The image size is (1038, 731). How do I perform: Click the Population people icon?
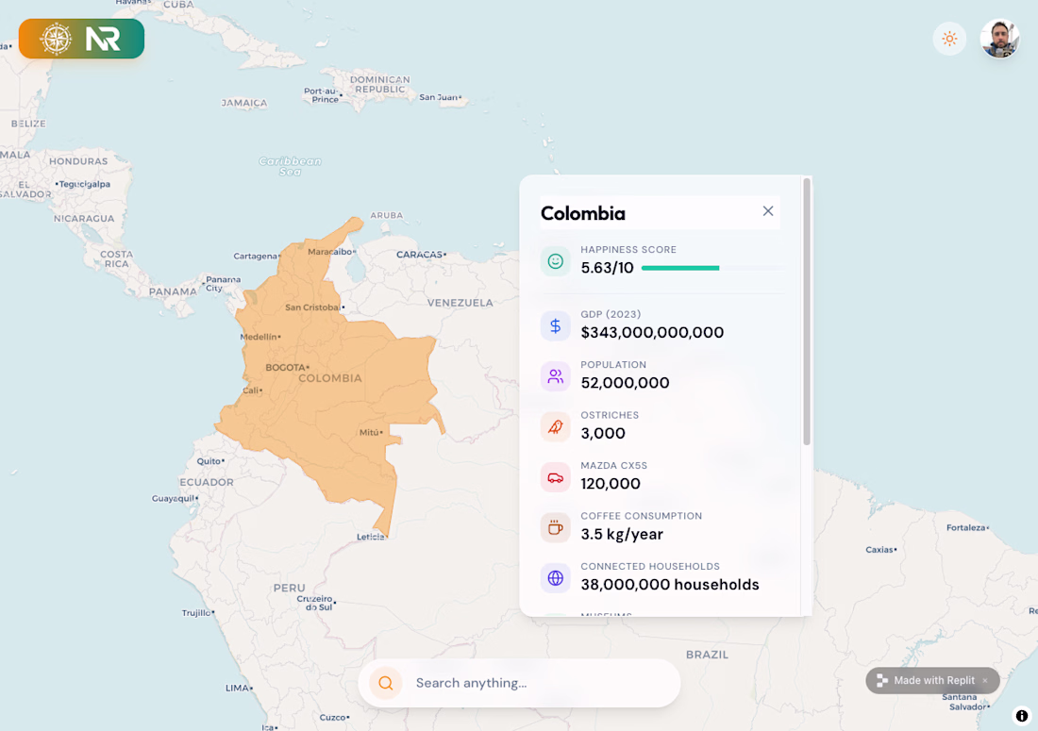(x=556, y=376)
